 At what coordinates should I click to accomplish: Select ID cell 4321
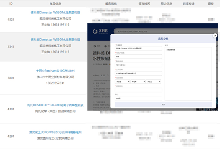tap(11, 20)
